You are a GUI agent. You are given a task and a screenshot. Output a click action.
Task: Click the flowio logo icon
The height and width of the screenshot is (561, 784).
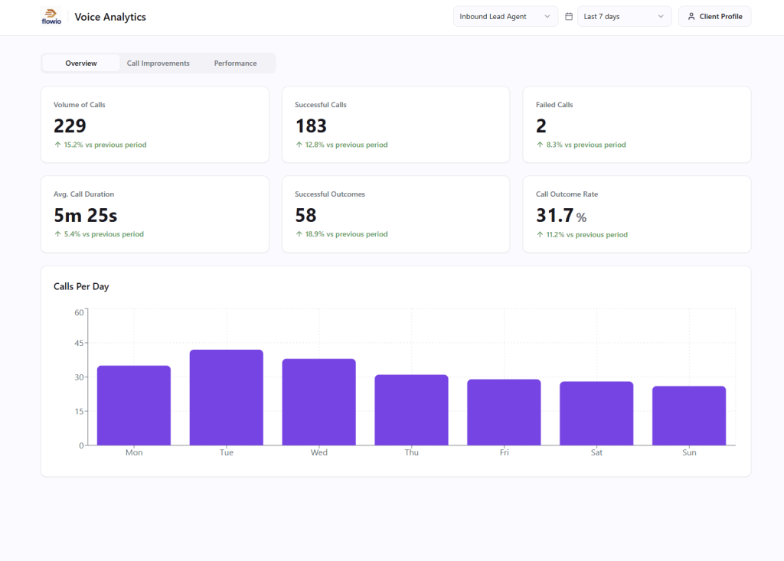51,16
